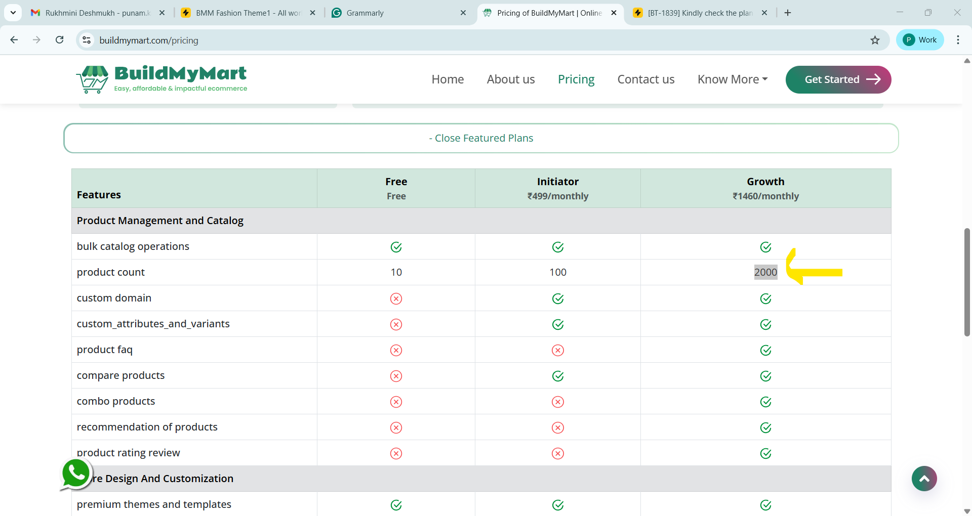
Task: Go to Home in site navigation
Action: 448,79
